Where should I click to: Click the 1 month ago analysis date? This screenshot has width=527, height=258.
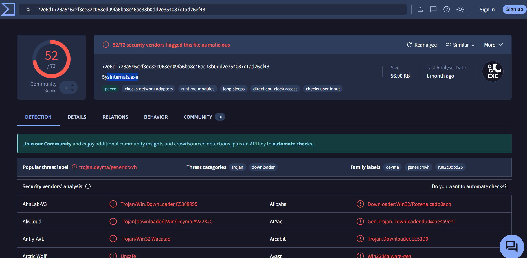coord(440,76)
